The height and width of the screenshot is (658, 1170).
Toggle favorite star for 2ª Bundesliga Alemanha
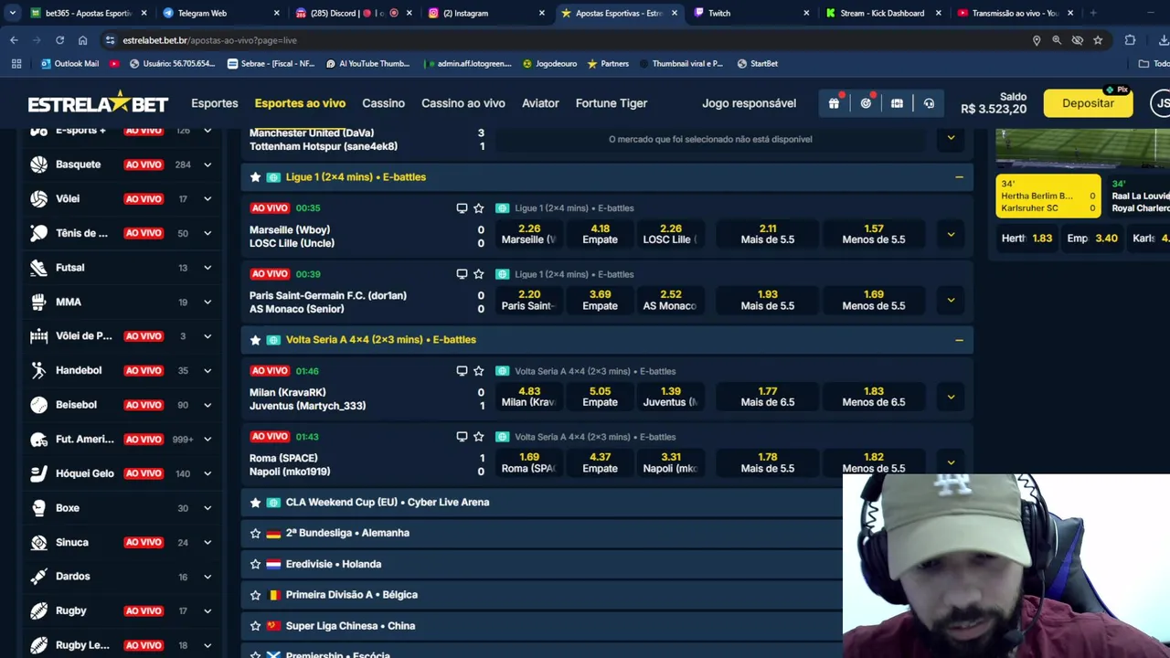pos(255,533)
